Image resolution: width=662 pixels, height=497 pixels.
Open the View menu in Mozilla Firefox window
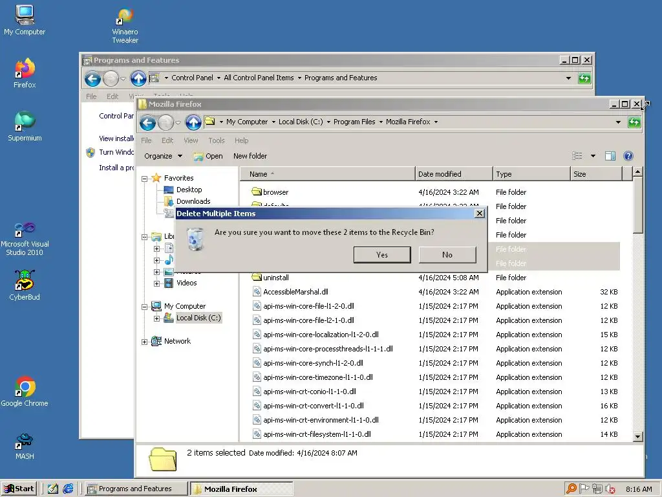pyautogui.click(x=191, y=140)
